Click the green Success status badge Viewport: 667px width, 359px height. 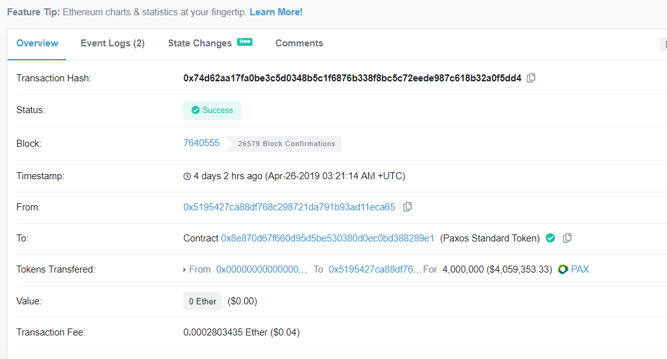tap(212, 111)
